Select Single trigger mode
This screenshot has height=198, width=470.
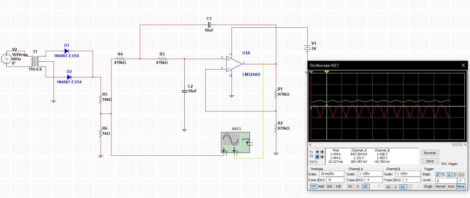tap(428, 186)
